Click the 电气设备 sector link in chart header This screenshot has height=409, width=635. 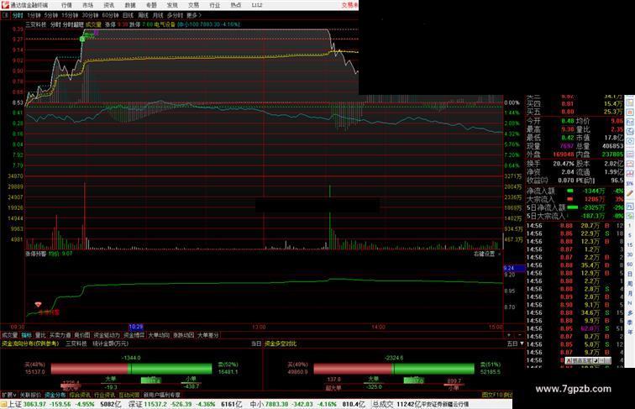pyautogui.click(x=165, y=24)
